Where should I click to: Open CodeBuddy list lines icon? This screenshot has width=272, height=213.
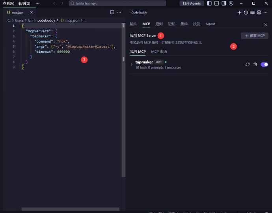(x=252, y=13)
